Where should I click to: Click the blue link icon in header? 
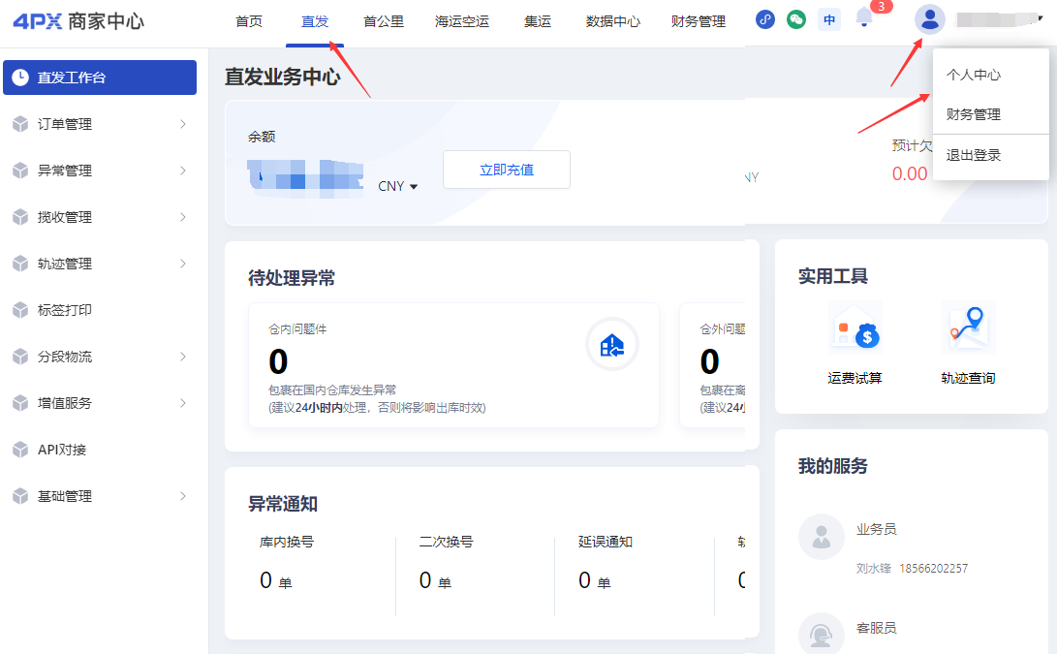tap(765, 19)
